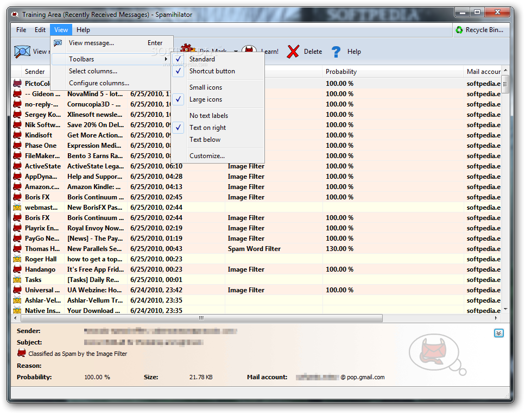Select the '130.00 %' probability cell
Screen dimensions: 525x414
(x=339, y=249)
